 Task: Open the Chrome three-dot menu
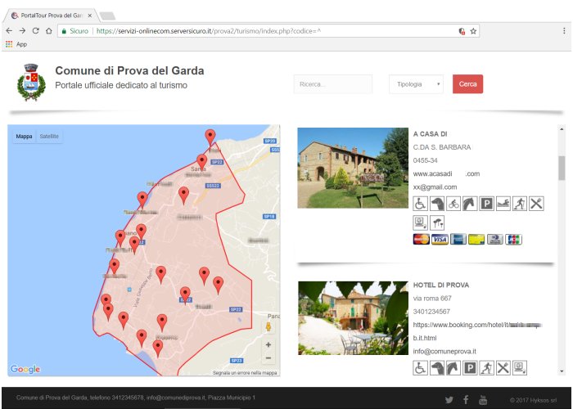point(564,30)
